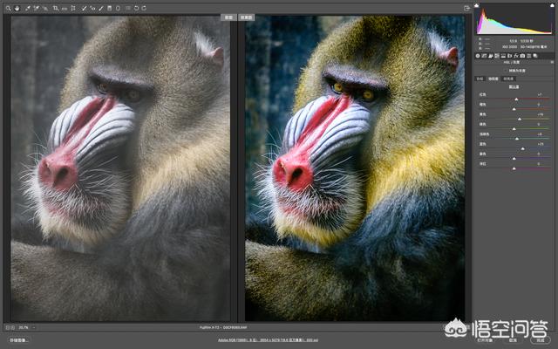Open the Lens Corrections panel icon
Screen dimensions: 558x349
point(509,56)
